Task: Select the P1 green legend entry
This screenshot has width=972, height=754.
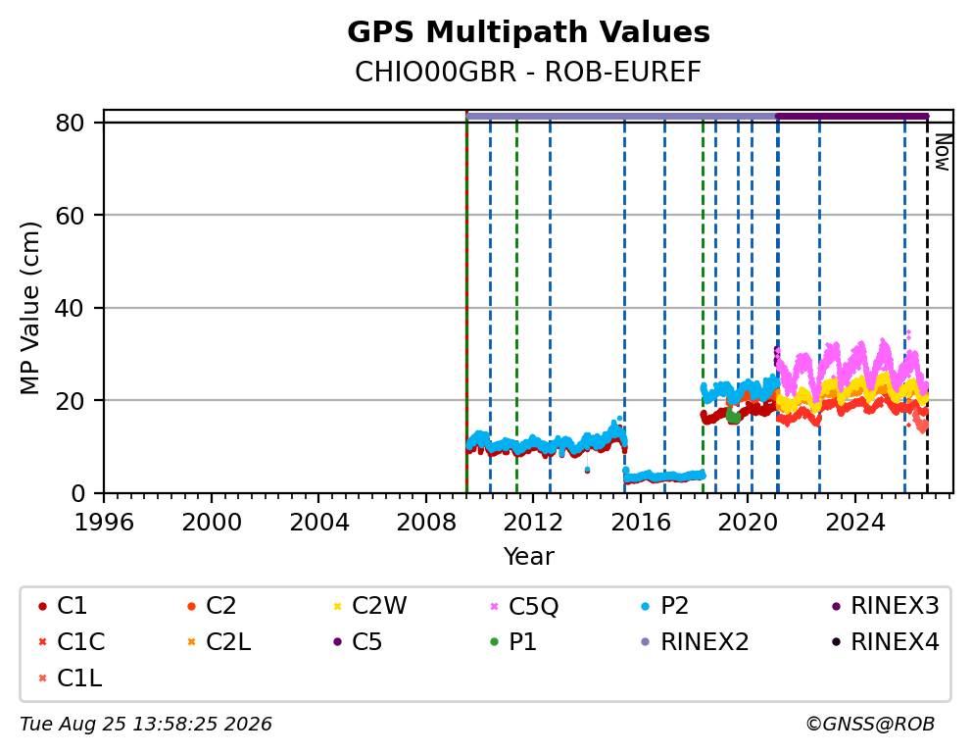Action: [513, 642]
